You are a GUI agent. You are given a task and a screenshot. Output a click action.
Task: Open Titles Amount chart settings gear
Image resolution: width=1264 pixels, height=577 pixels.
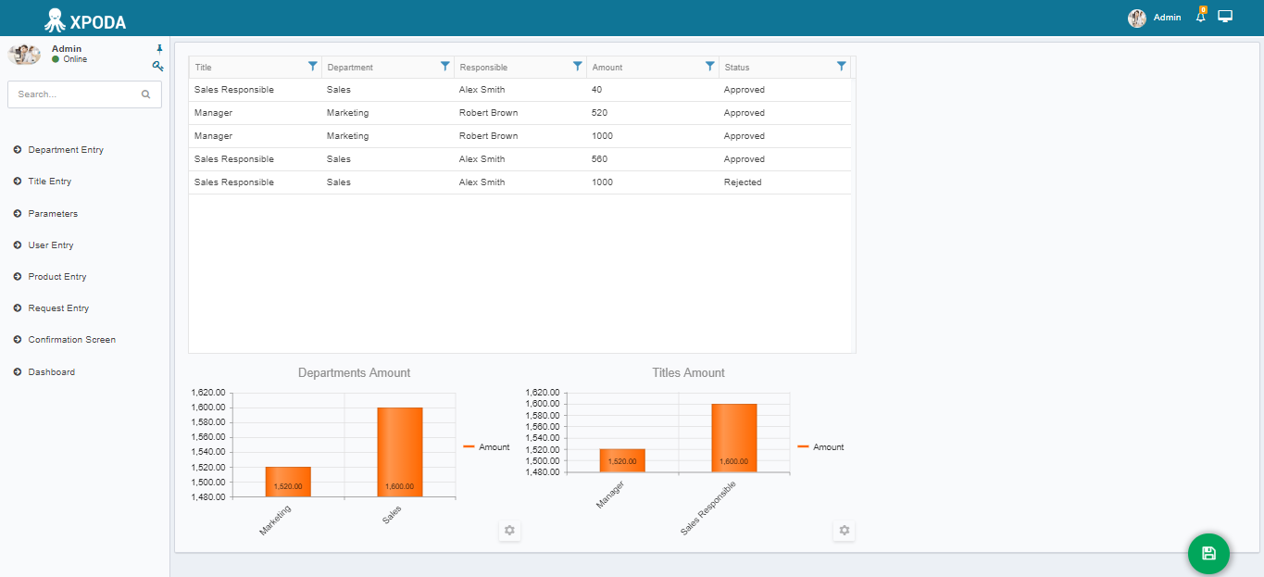pos(844,531)
